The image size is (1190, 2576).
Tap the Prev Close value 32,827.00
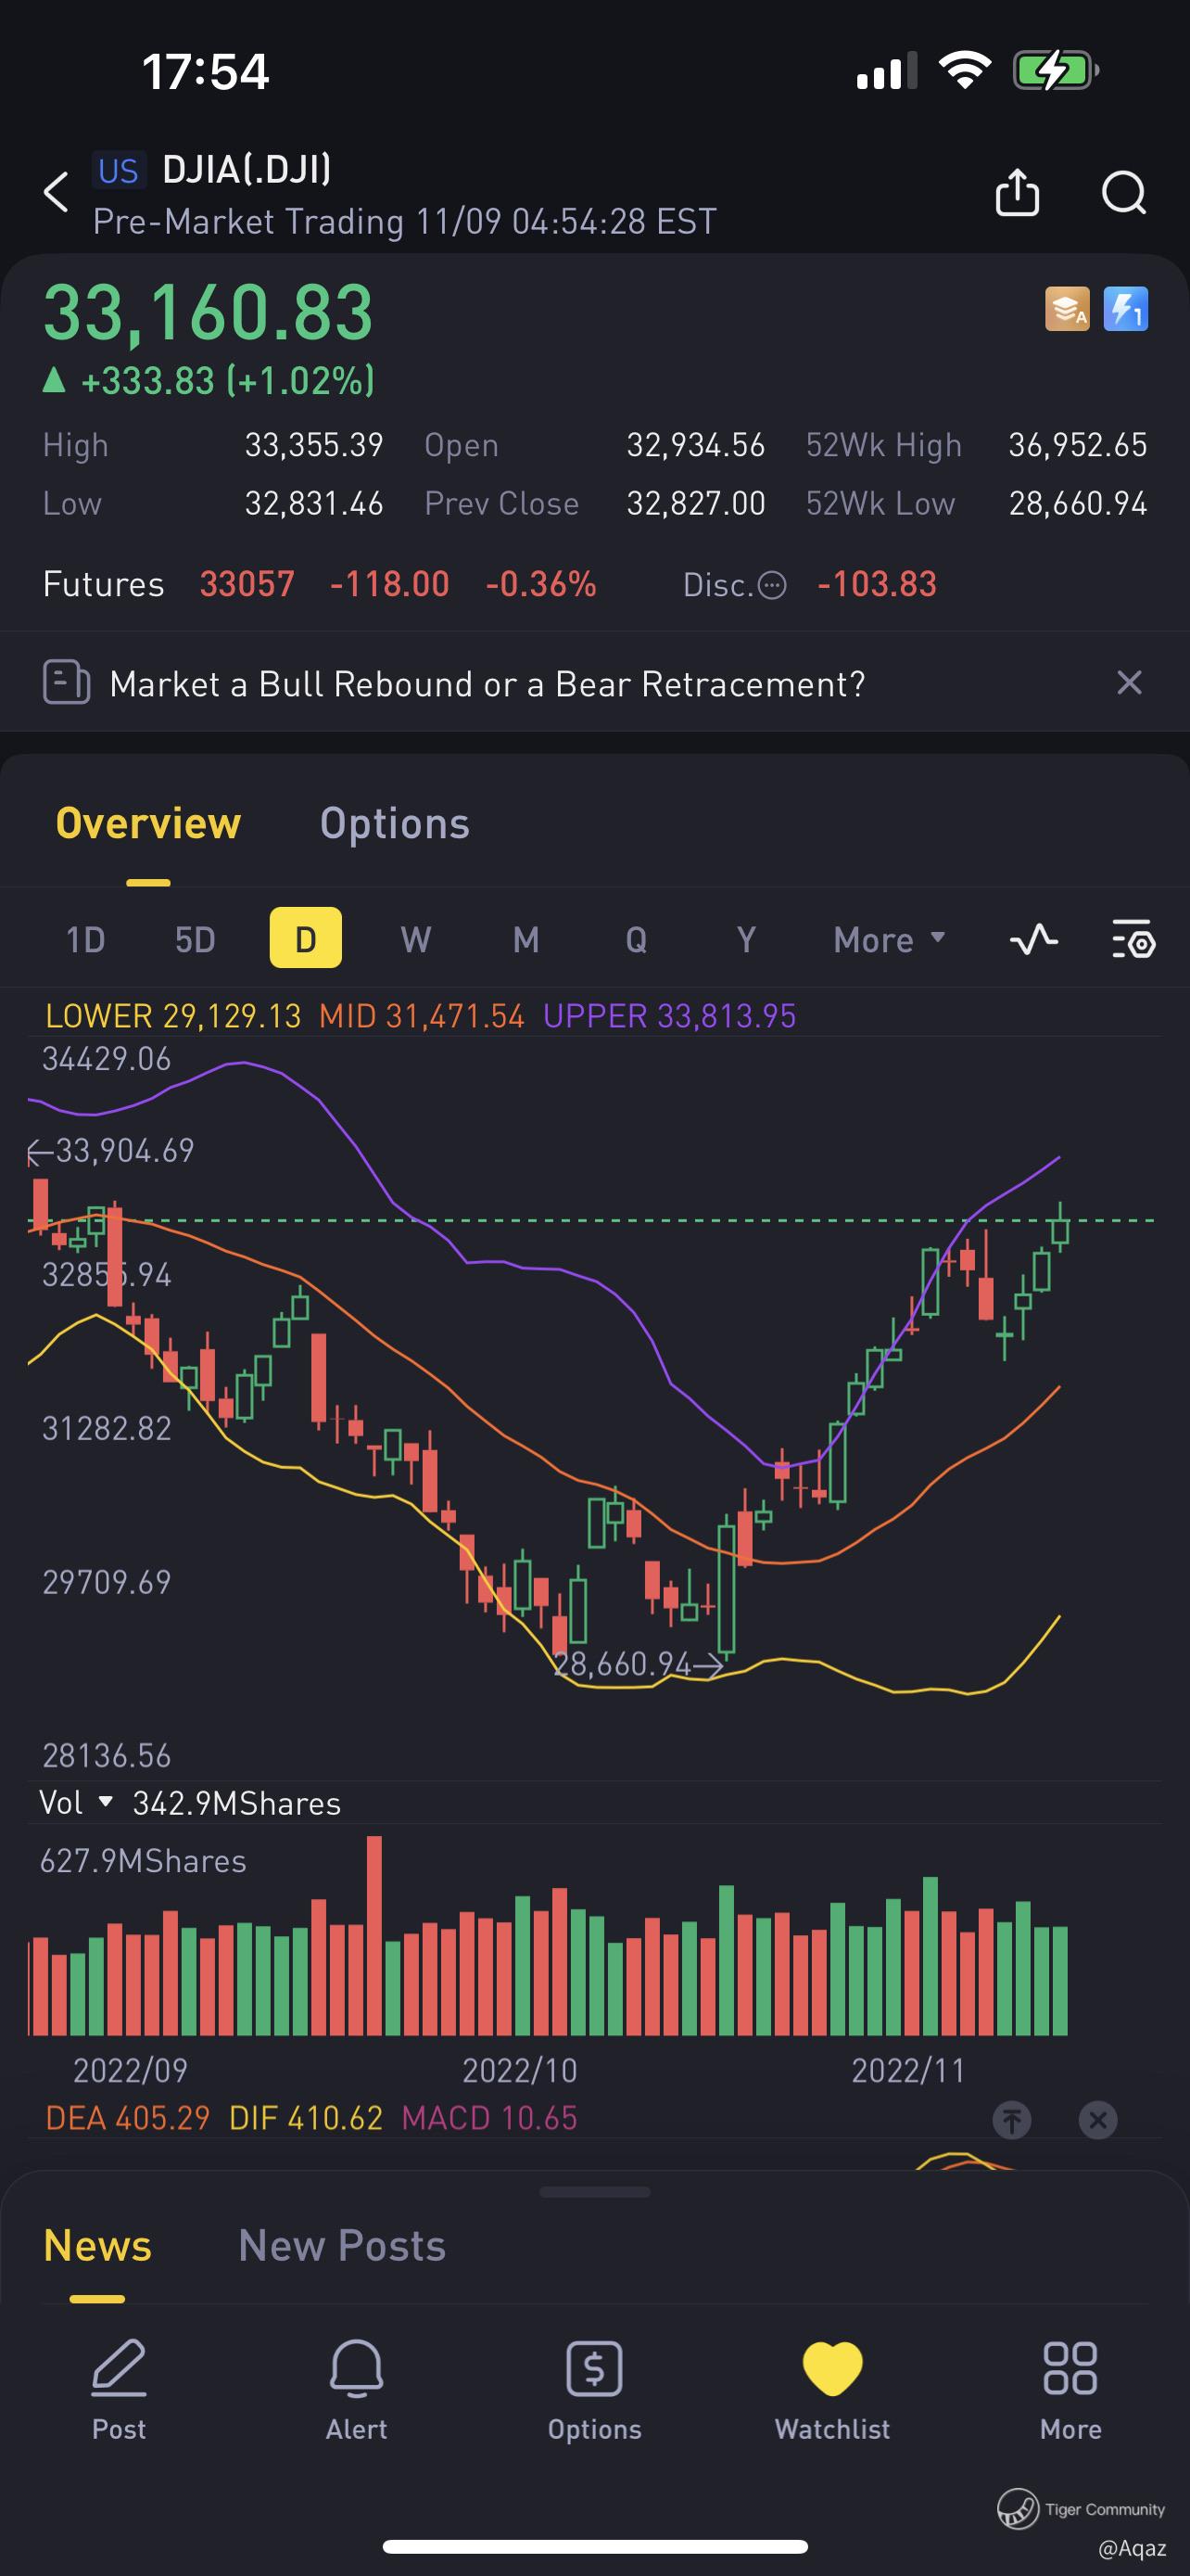tap(695, 504)
